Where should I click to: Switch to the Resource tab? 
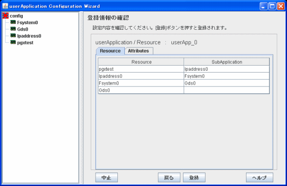click(x=110, y=51)
